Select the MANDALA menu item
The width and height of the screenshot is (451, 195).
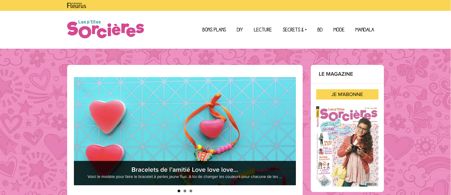[365, 30]
